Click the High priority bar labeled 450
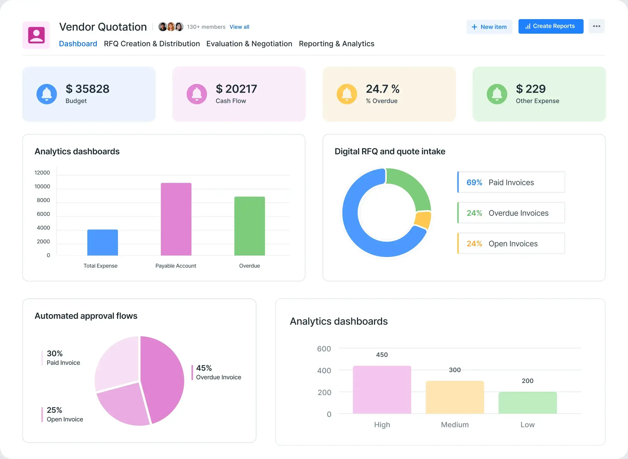Screen dimensions: 628x459 click(382, 390)
